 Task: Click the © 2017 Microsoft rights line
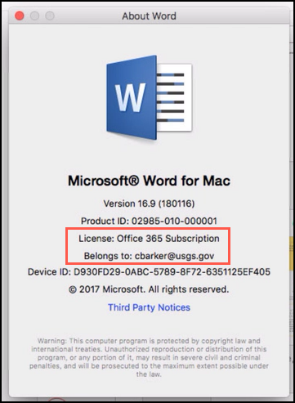coord(149,289)
